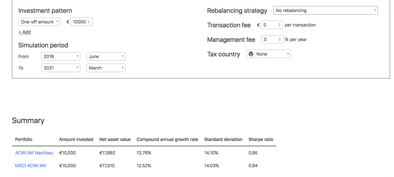The image size is (394, 177).
Task: Click the Net asset value column header
Action: point(115,139)
